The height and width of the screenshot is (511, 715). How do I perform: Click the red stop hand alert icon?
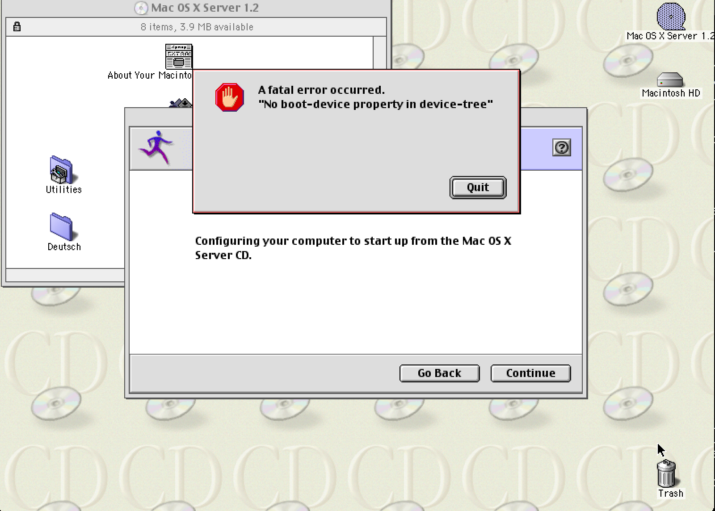230,97
